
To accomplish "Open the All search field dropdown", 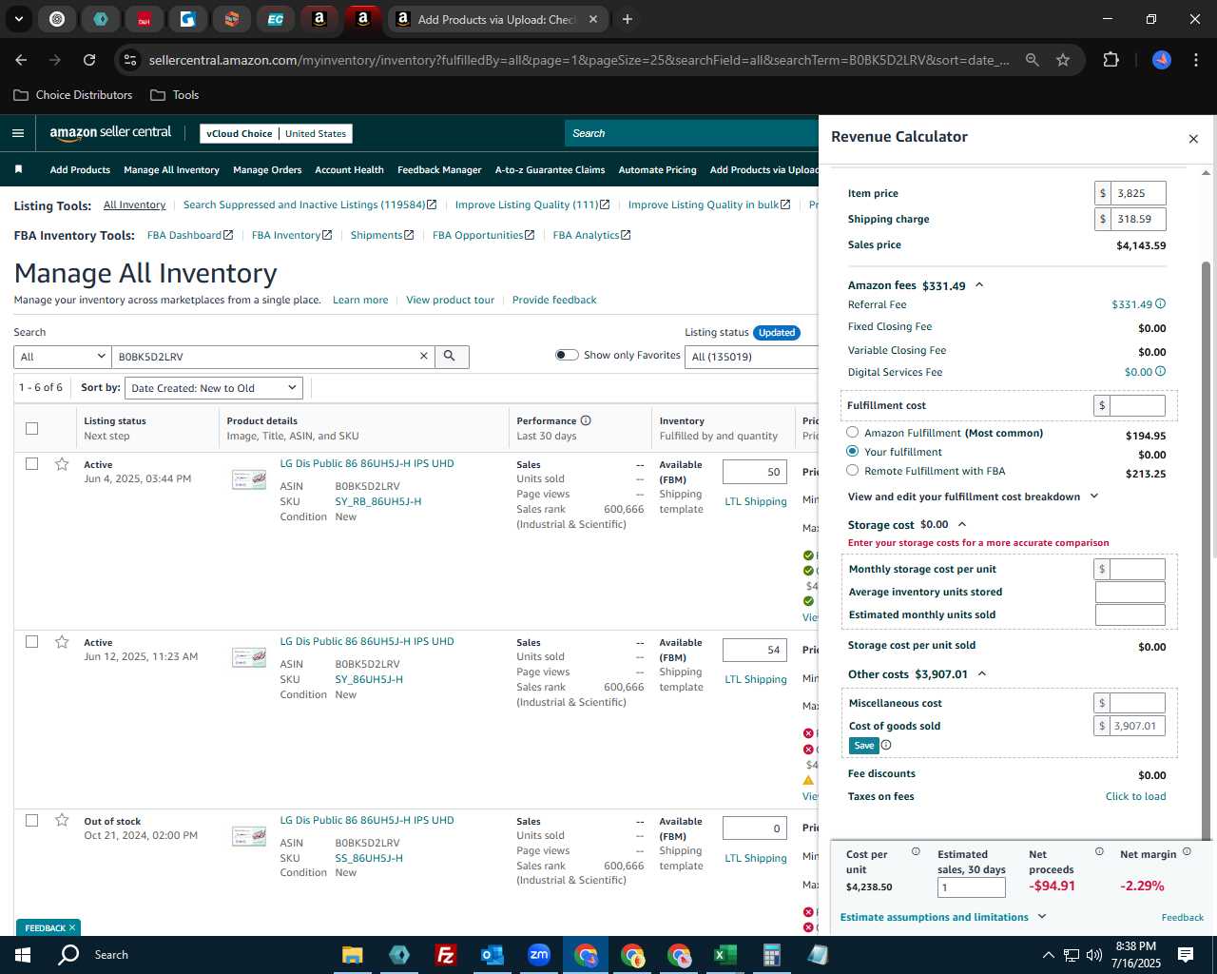I will (63, 357).
